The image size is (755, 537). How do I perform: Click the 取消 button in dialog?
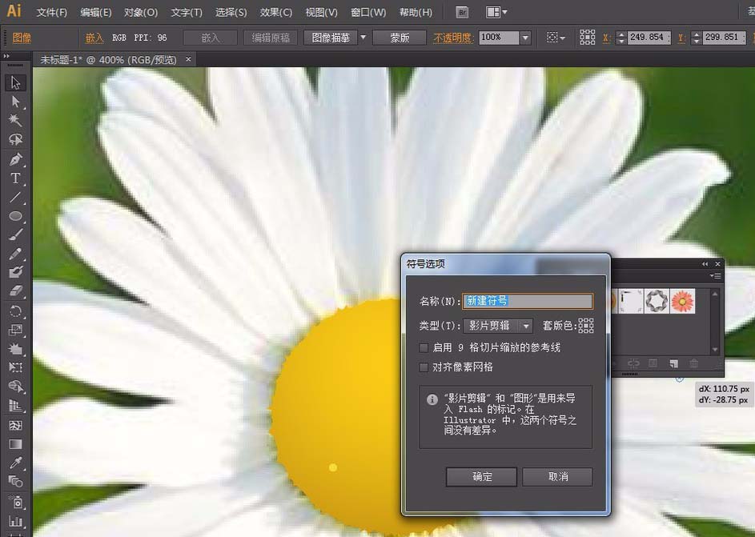coord(557,476)
